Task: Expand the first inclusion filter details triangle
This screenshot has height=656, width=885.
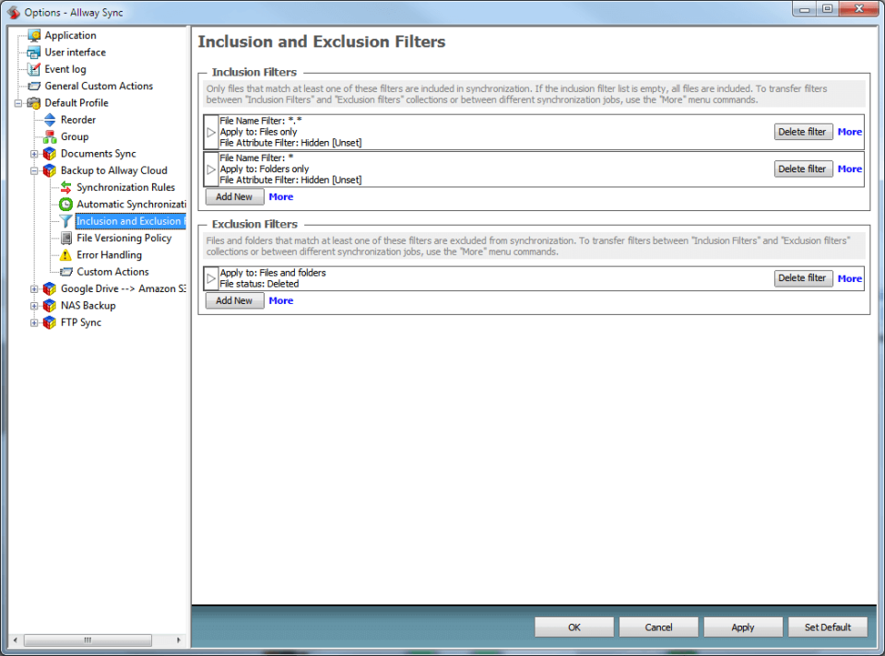Action: pos(211,131)
